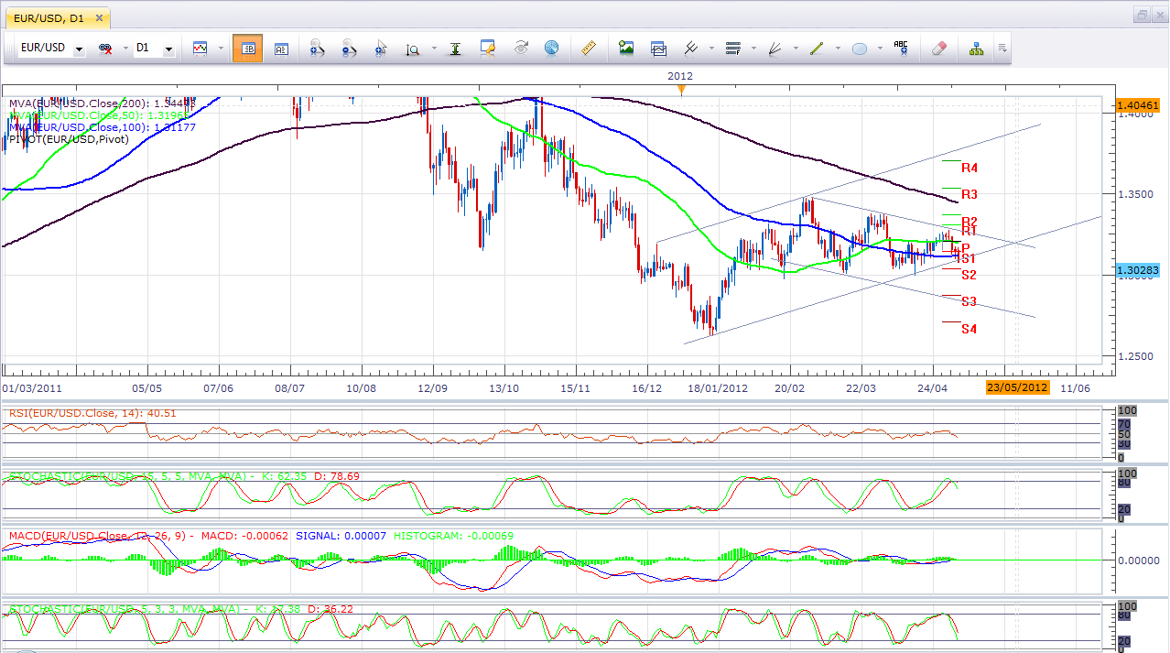Select the green trend line tool

(x=817, y=49)
